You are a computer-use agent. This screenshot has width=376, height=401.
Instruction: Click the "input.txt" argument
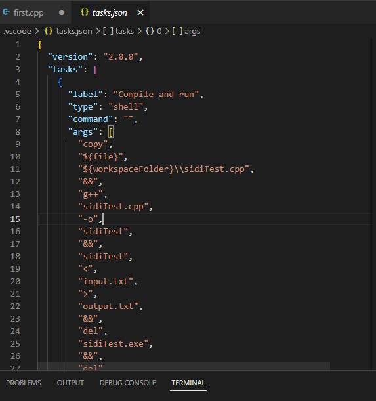coord(106,282)
